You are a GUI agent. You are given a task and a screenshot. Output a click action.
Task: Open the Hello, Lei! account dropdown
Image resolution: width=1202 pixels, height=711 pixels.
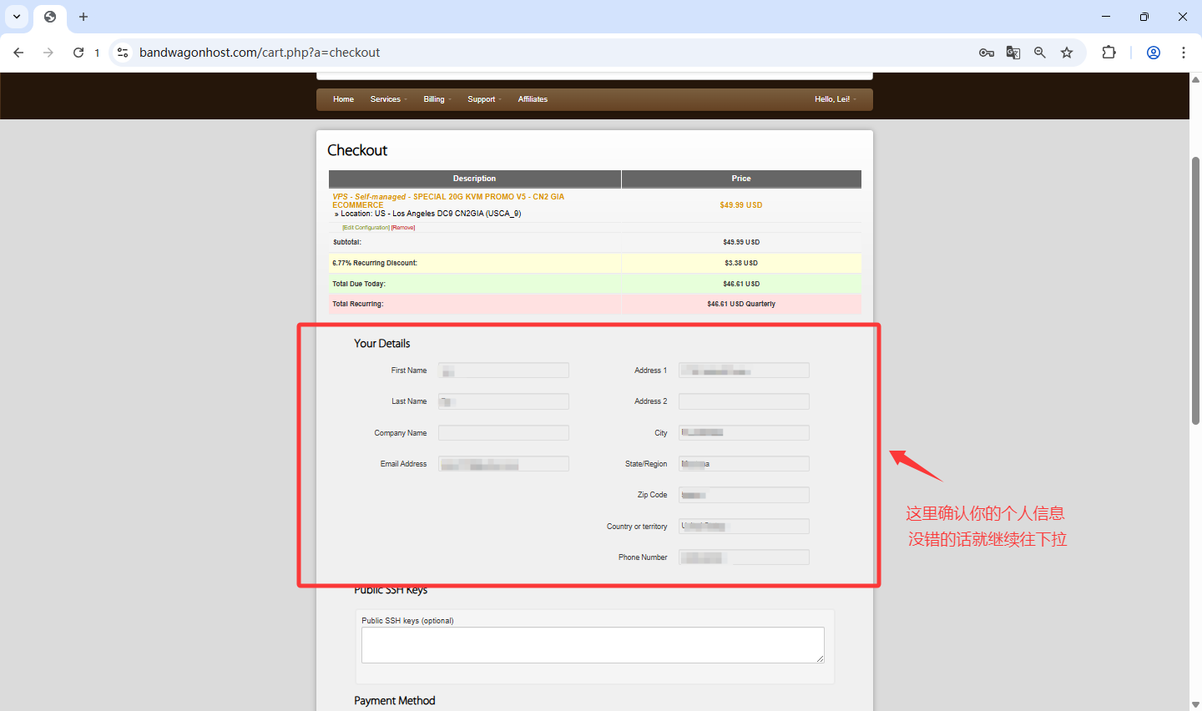tap(835, 99)
